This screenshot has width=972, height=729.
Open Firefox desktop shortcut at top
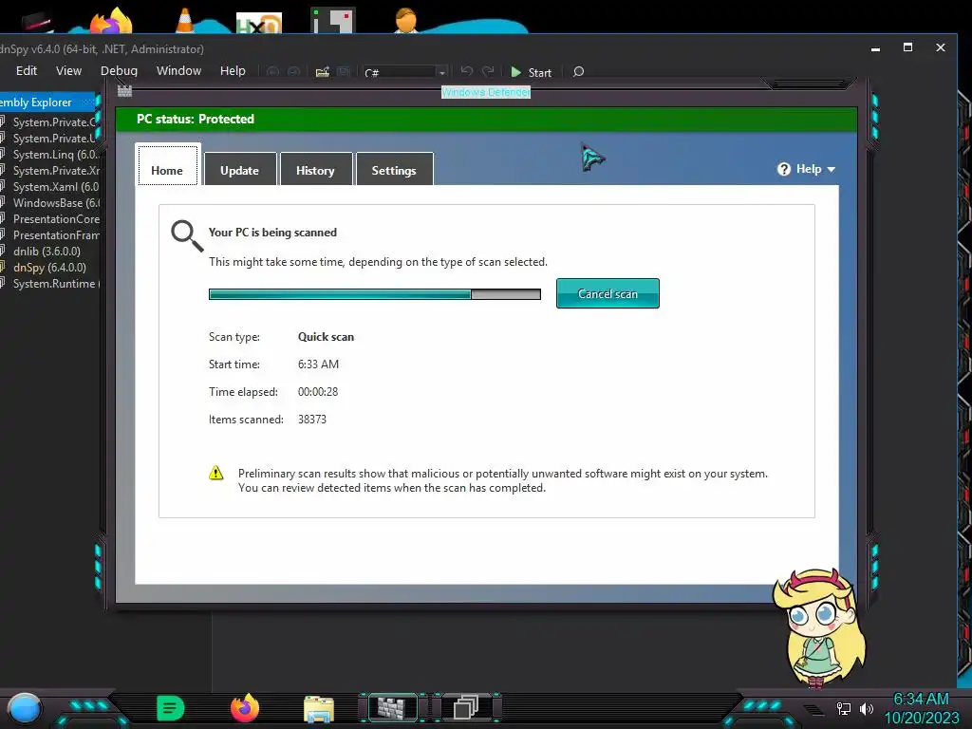coord(112,20)
